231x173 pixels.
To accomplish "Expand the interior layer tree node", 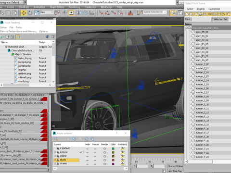I will click(x=55, y=156).
